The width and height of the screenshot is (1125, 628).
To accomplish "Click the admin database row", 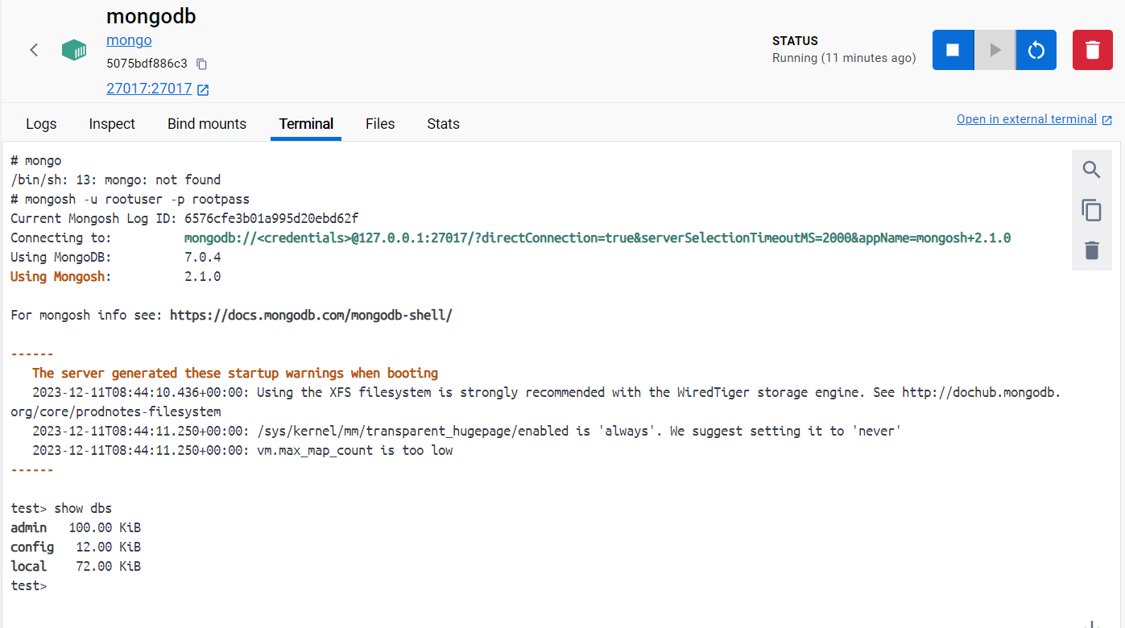I will click(76, 527).
